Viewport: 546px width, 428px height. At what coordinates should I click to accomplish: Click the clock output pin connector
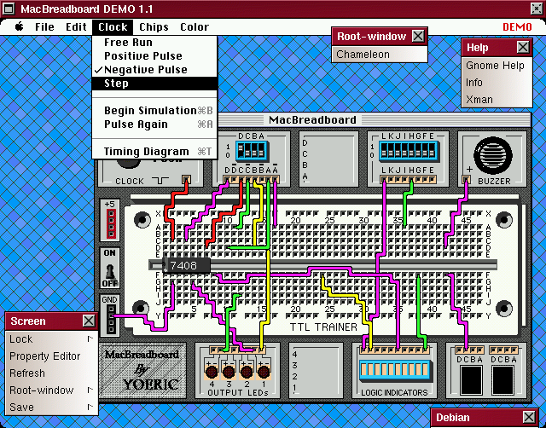tap(187, 180)
